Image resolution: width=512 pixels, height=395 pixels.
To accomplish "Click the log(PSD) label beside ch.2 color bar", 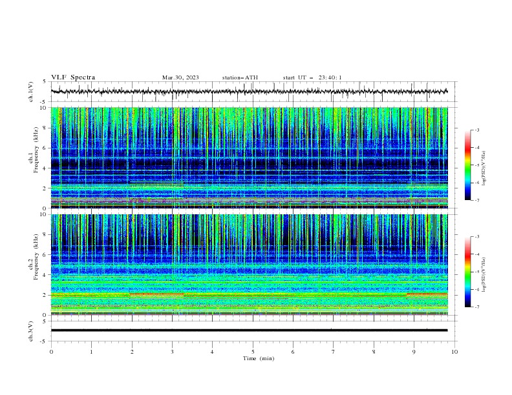I will (x=484, y=274).
